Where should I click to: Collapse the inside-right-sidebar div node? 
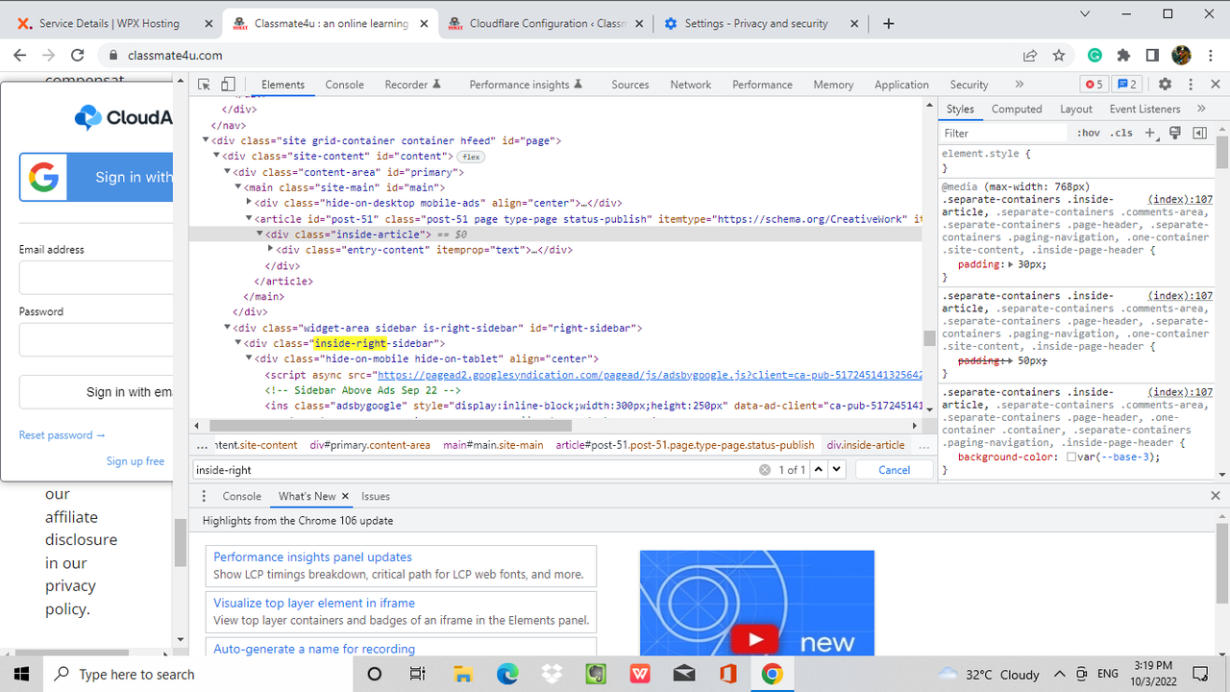(238, 343)
